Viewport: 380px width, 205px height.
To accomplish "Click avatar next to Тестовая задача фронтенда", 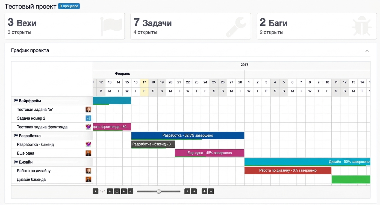I will pyautogui.click(x=88, y=127).
